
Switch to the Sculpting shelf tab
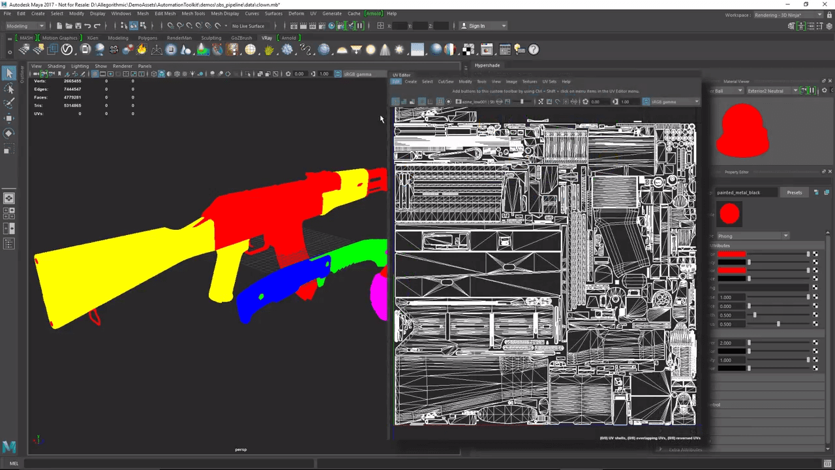pyautogui.click(x=211, y=38)
